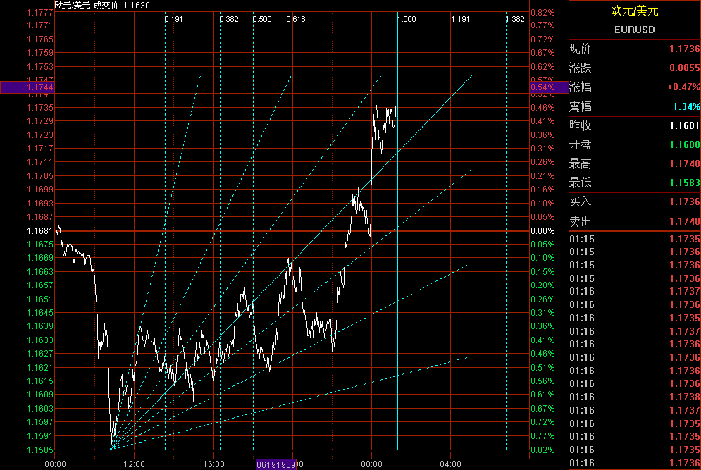701x470 pixels.
Task: Click the highlighted 0.54% percent marker
Action: coord(549,87)
